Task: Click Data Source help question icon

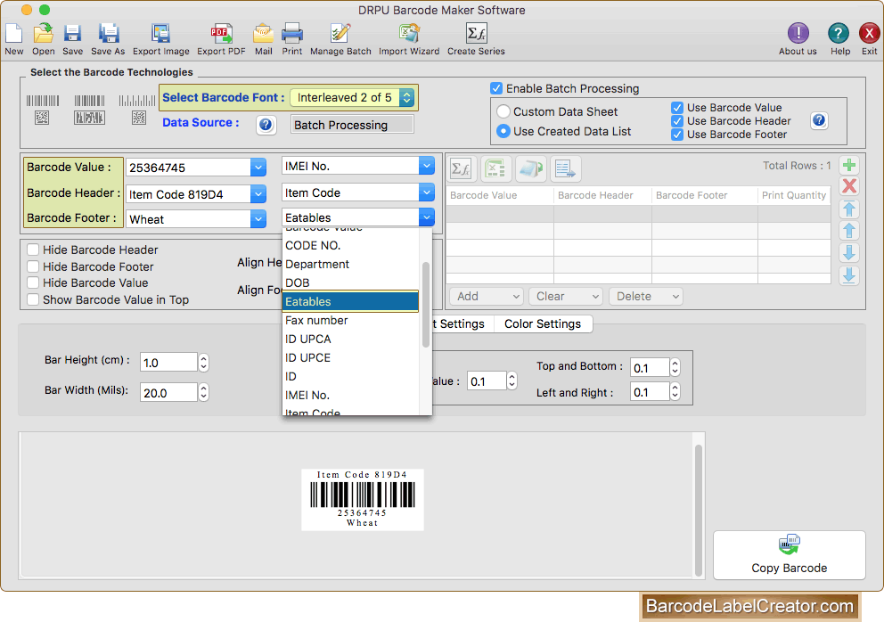Action: pyautogui.click(x=266, y=125)
